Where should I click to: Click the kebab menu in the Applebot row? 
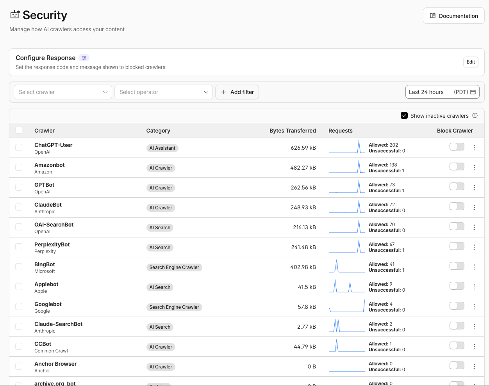(x=474, y=287)
